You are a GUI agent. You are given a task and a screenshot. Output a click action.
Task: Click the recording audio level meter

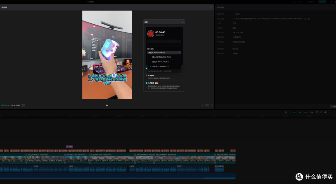pos(164,41)
